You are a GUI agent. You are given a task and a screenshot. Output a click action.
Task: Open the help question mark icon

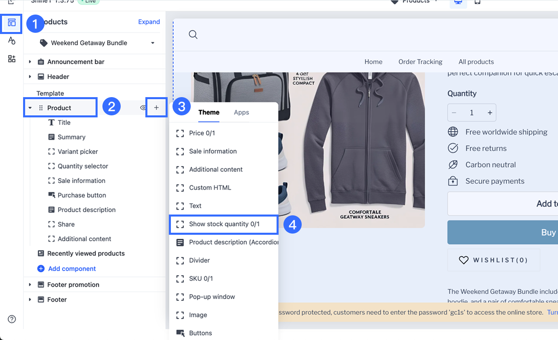[x=12, y=319]
